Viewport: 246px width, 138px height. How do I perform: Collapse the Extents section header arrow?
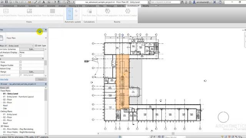(x=43, y=59)
